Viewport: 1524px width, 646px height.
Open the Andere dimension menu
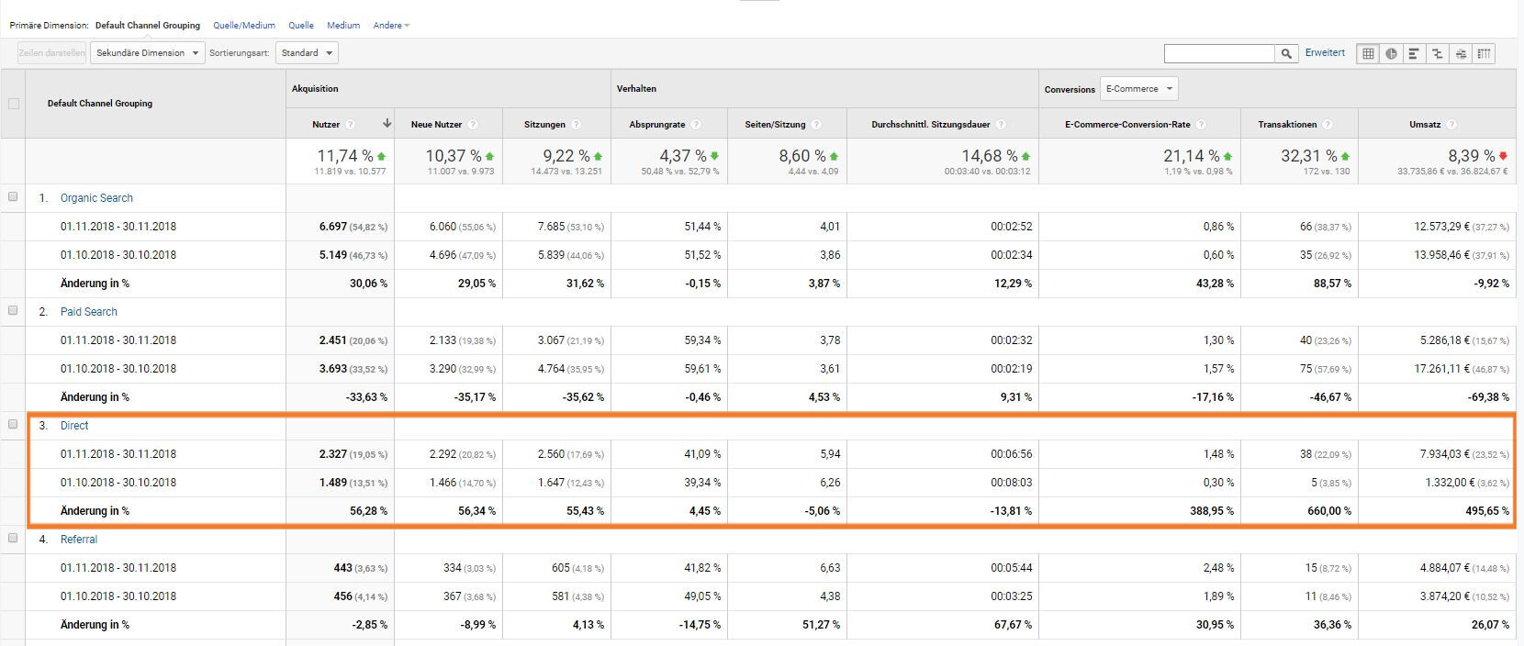(x=391, y=26)
